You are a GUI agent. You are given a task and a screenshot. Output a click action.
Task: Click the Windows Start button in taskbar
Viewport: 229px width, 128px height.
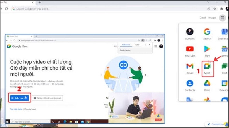tap(7, 122)
